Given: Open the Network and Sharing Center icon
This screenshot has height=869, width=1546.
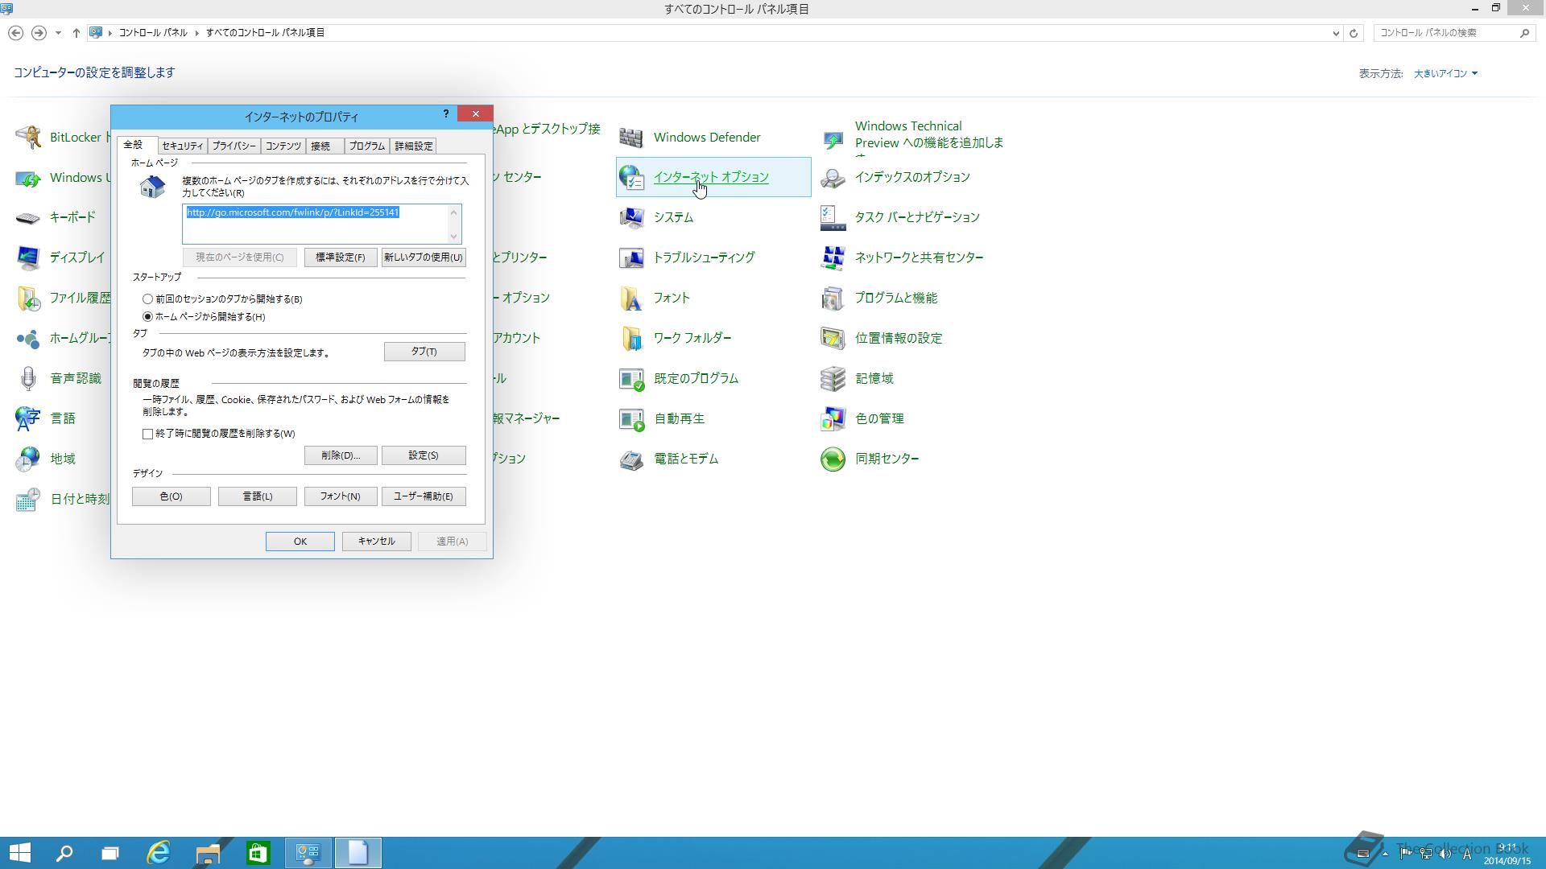Looking at the screenshot, I should click(x=833, y=257).
